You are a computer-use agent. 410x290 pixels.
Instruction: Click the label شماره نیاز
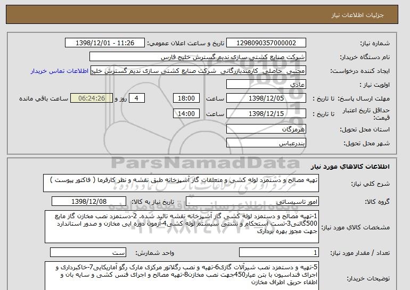pyautogui.click(x=375, y=43)
